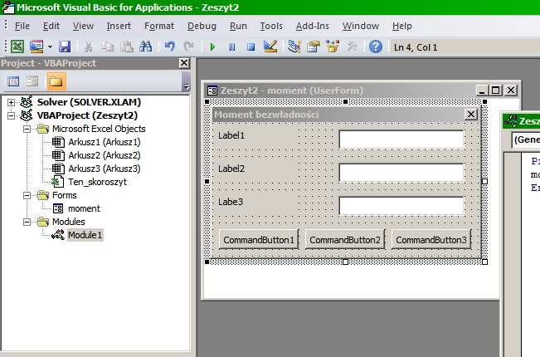The height and width of the screenshot is (357, 540).
Task: Click the Break pause icon
Action: pos(231,46)
